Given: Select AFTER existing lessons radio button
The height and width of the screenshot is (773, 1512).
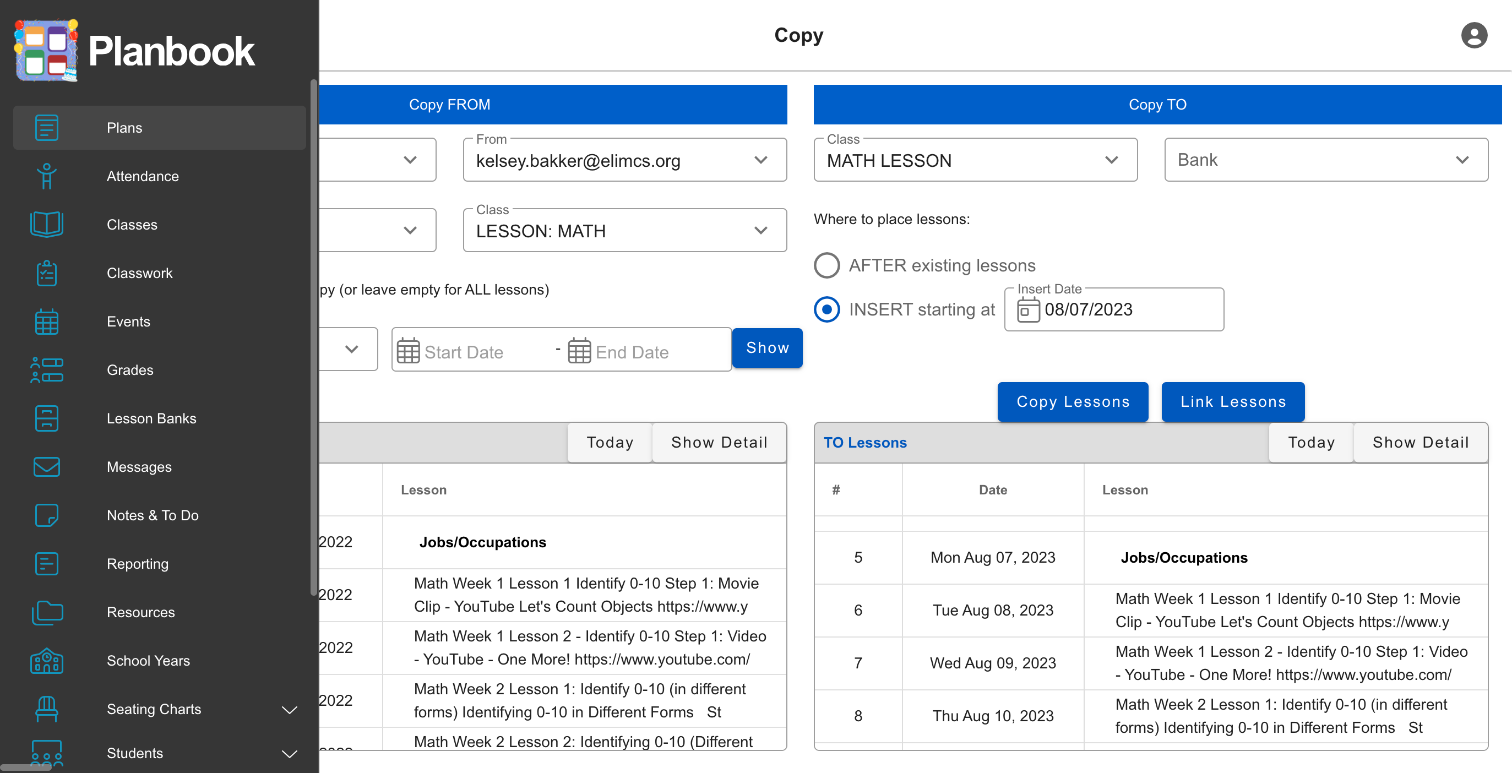Looking at the screenshot, I should tap(827, 265).
